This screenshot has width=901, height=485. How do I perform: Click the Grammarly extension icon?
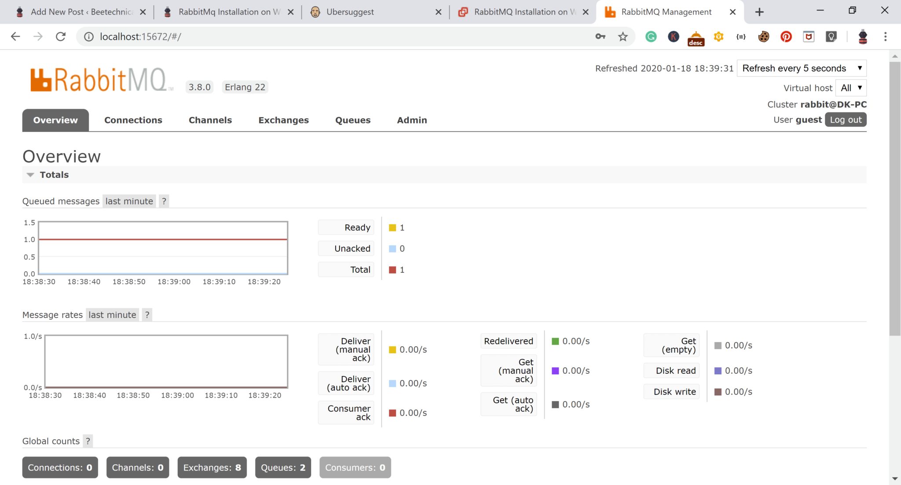651,37
